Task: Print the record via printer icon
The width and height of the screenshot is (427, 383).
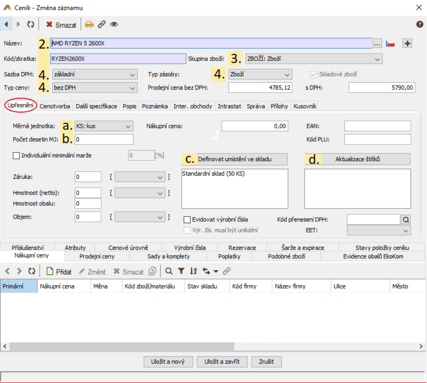Action: tap(89, 24)
